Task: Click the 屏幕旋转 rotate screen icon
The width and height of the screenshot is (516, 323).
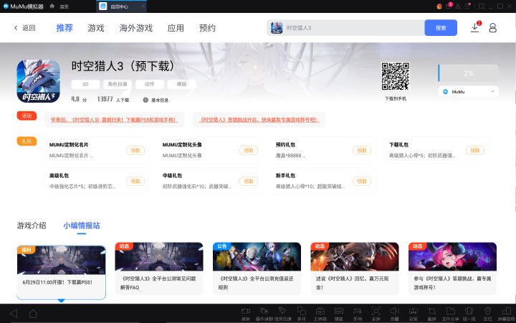Action: click(507, 311)
